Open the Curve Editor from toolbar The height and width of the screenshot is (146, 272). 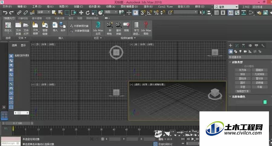click(237, 13)
